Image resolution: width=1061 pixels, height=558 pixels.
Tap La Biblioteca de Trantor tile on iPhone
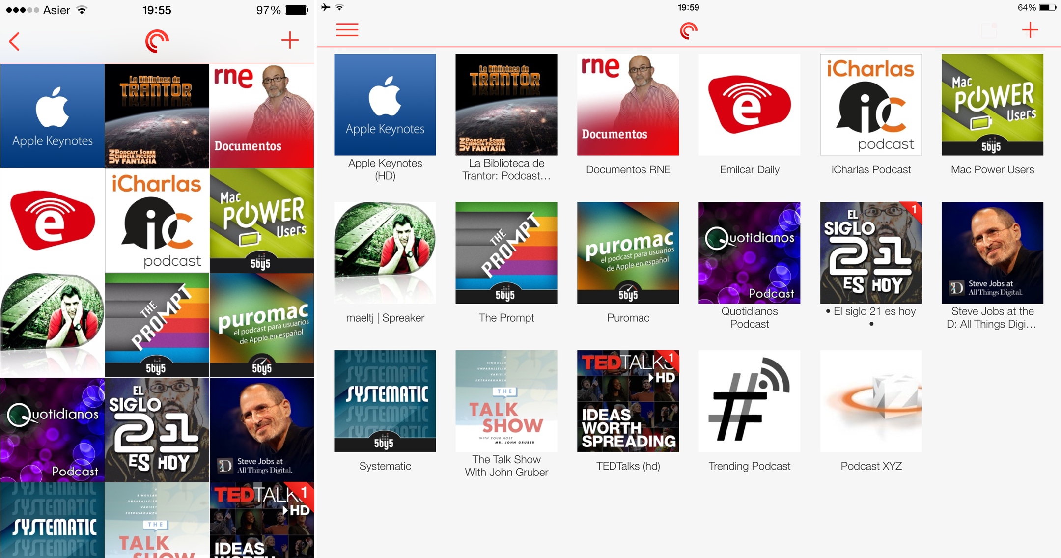(157, 116)
